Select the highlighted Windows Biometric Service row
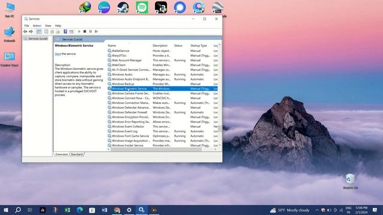Image resolution: width=383 pixels, height=215 pixels. click(162, 89)
